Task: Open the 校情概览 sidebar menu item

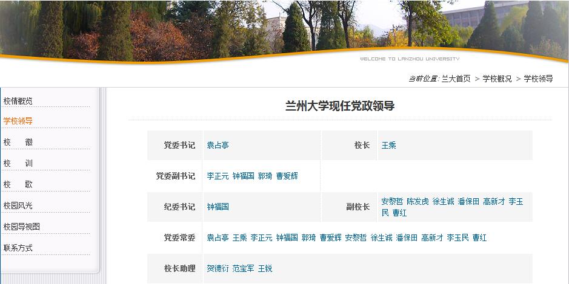Action: pos(18,101)
